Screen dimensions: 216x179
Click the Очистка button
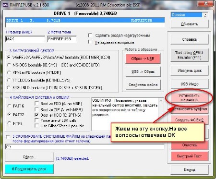[x=190, y=145]
